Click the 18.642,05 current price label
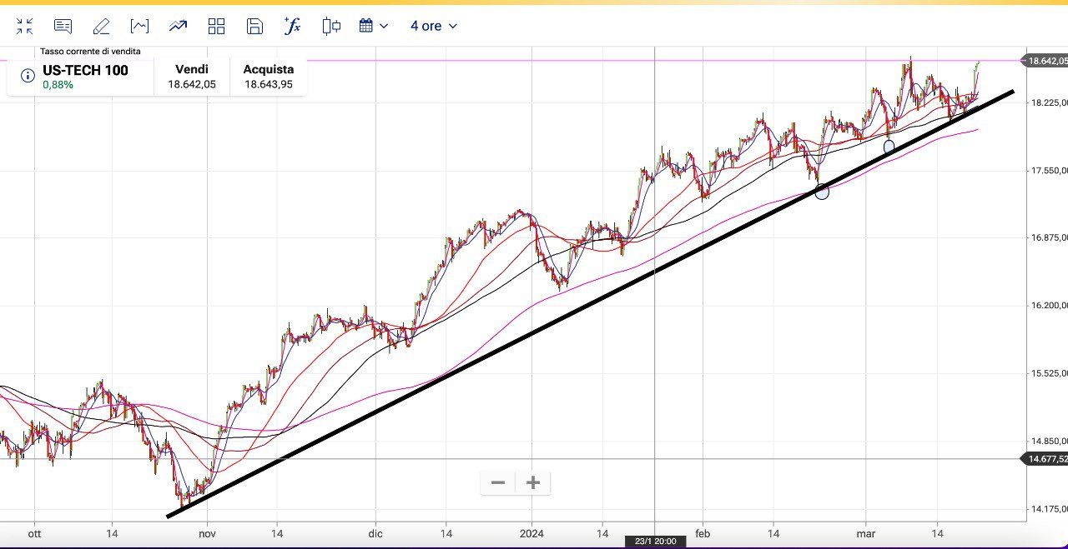Screen dimensions: 1068x549 click(x=1046, y=61)
